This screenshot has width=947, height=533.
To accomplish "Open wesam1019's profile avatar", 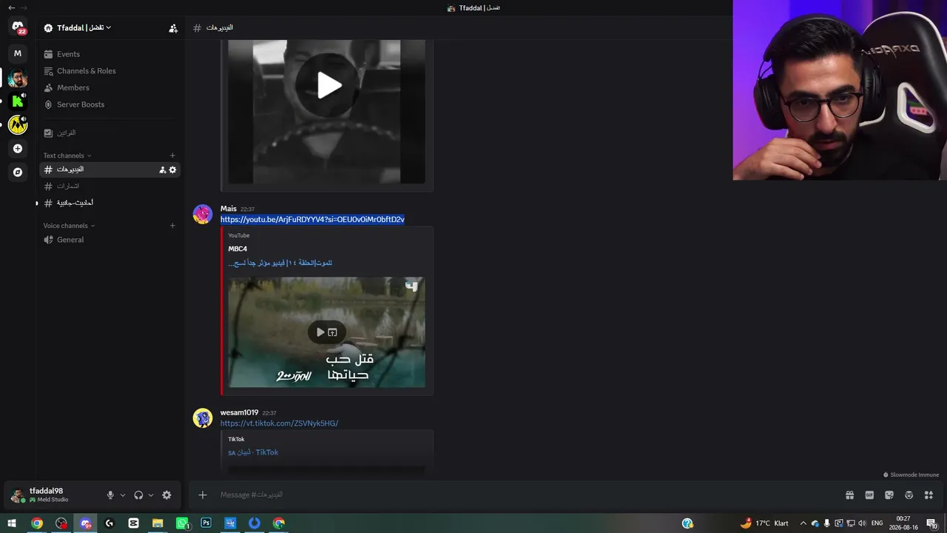I will [203, 418].
